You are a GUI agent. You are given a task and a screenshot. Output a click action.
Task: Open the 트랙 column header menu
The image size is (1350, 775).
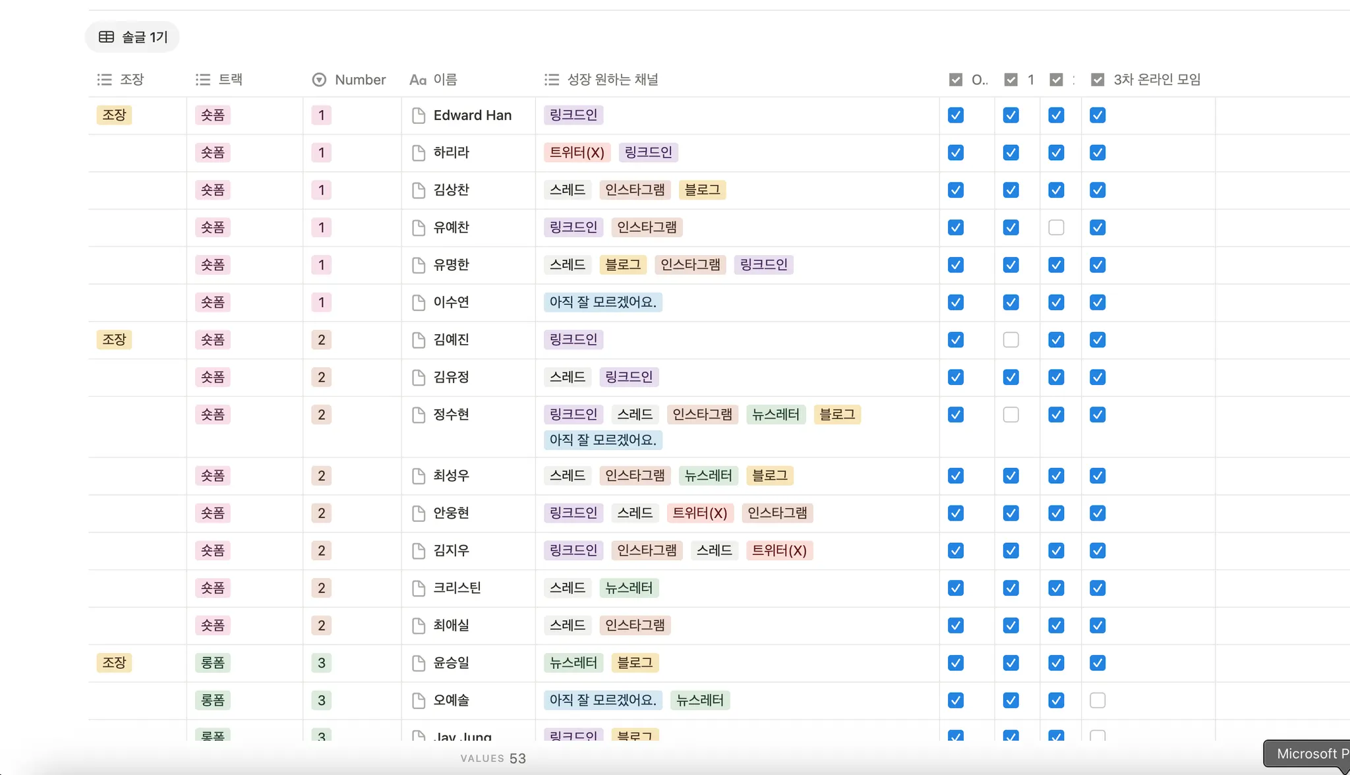230,80
